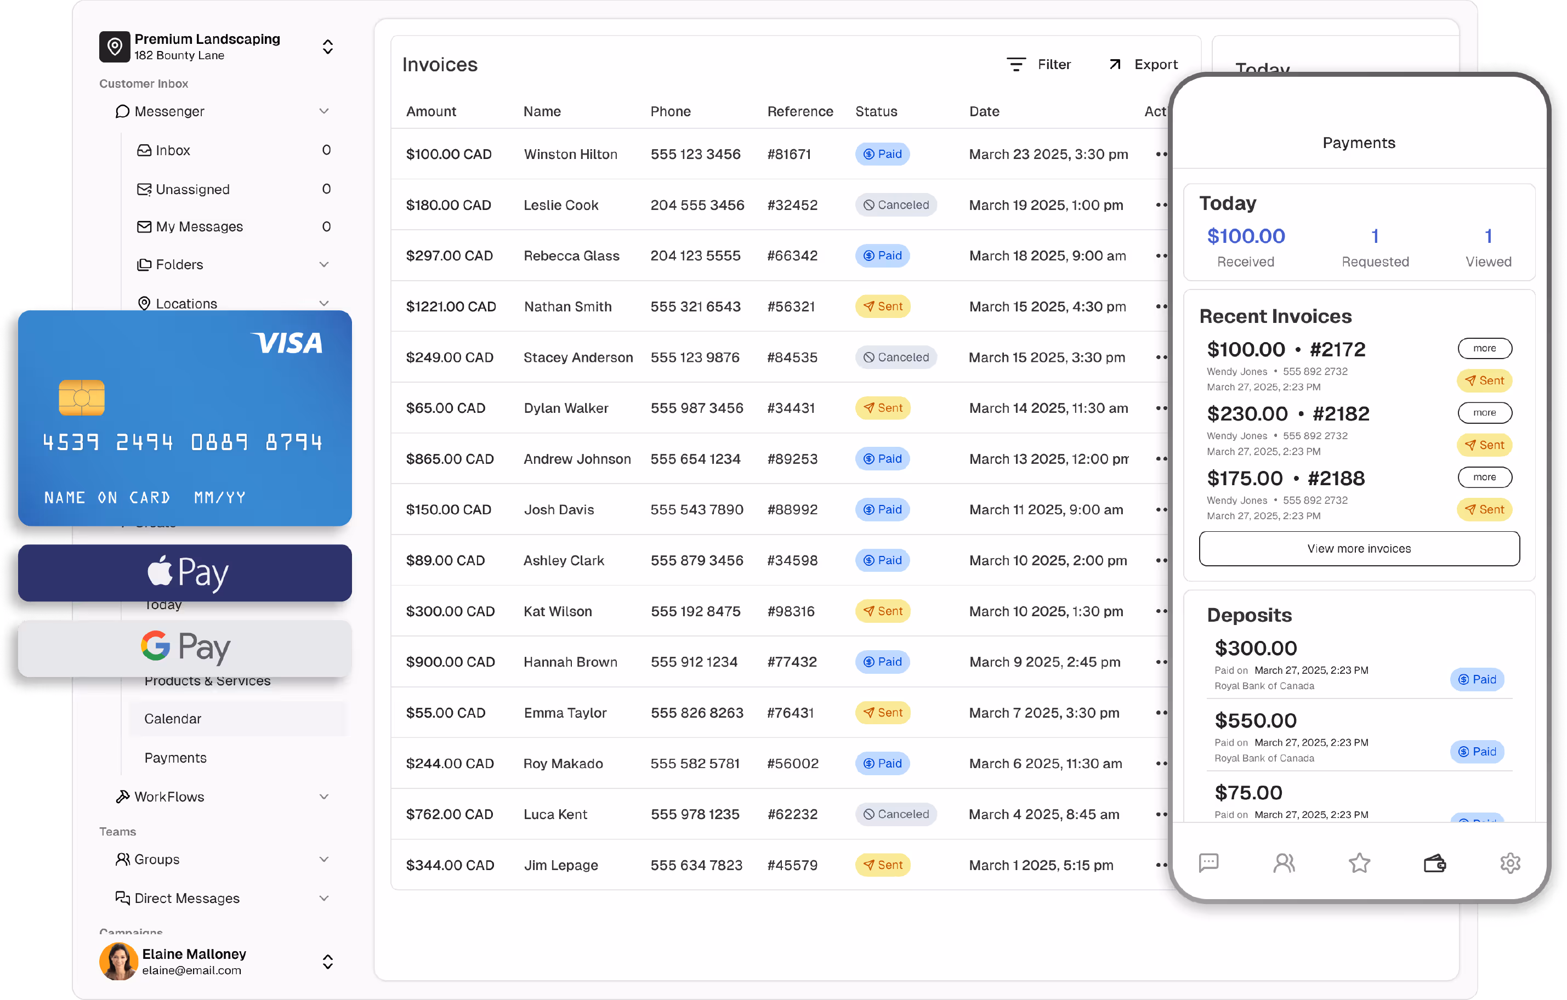1567x1000 pixels.
Task: Click the Paid badge for $300.00 deposit
Action: click(1477, 679)
